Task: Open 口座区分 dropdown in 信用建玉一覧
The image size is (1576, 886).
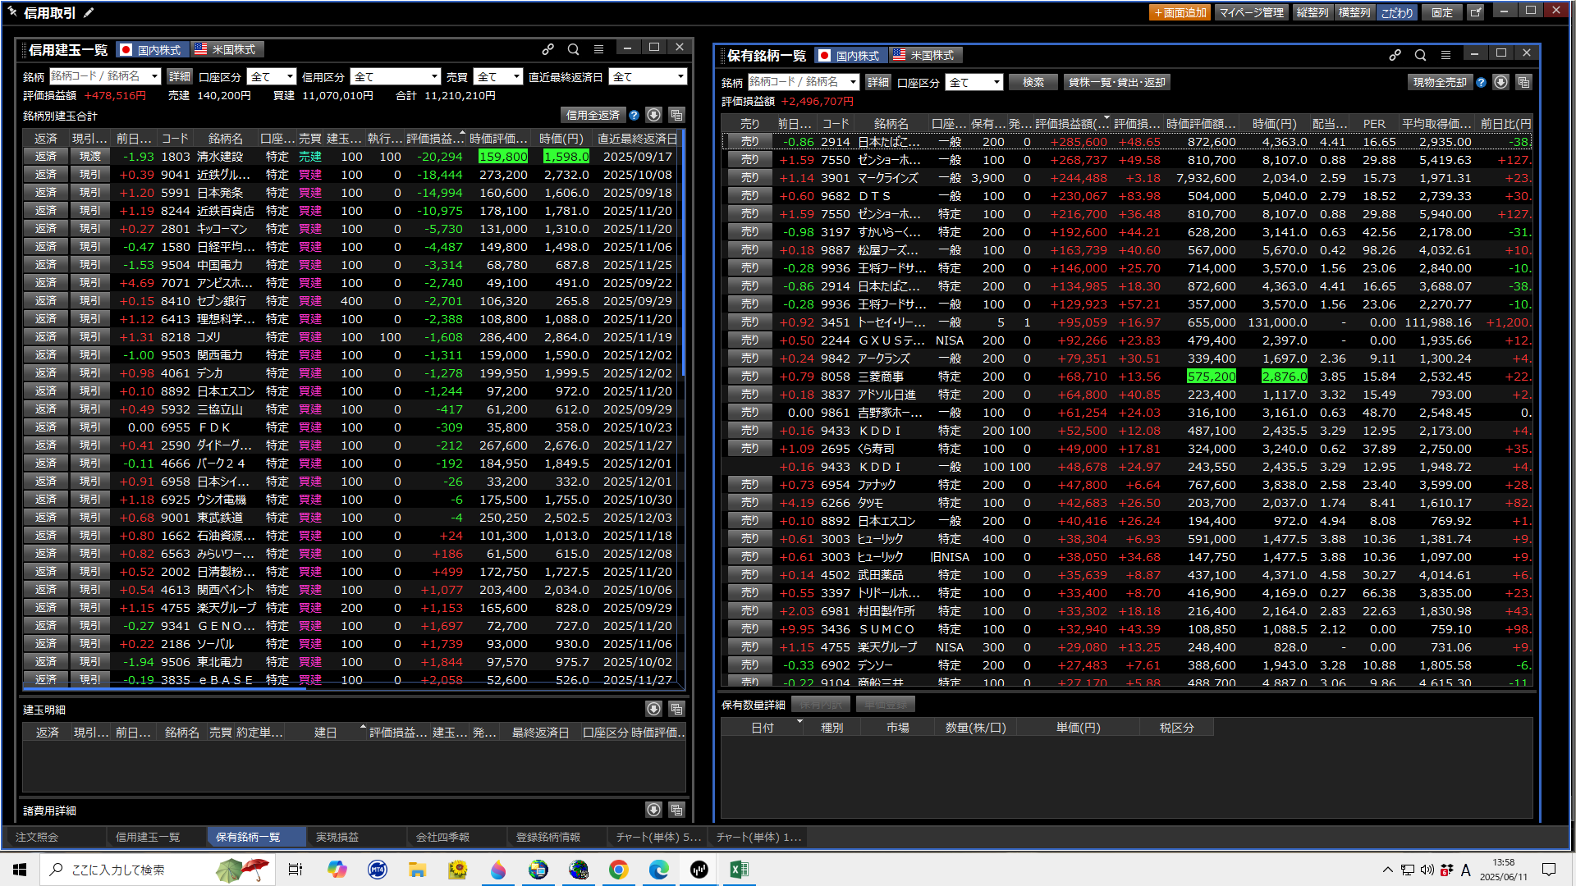Action: pyautogui.click(x=271, y=76)
